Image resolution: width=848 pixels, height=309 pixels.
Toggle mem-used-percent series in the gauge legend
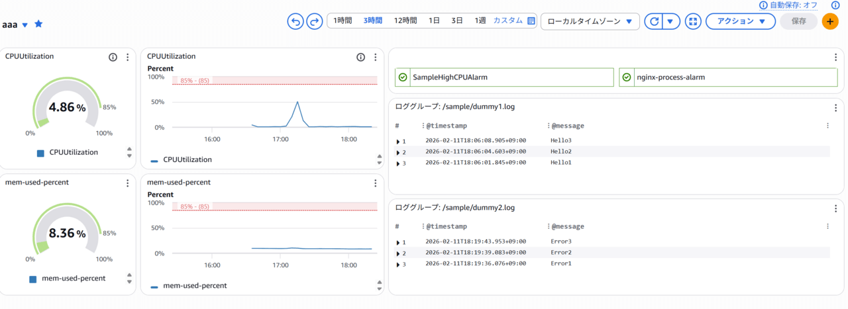tap(67, 279)
